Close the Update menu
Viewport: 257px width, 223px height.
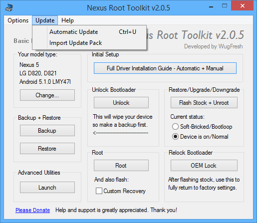coord(45,20)
